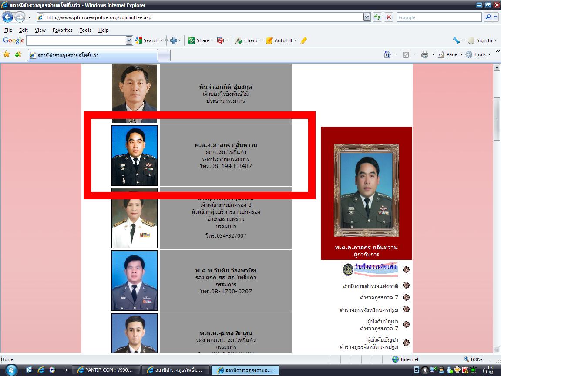575x376 pixels.
Task: Click the Print icon in command bar
Action: 425,54
